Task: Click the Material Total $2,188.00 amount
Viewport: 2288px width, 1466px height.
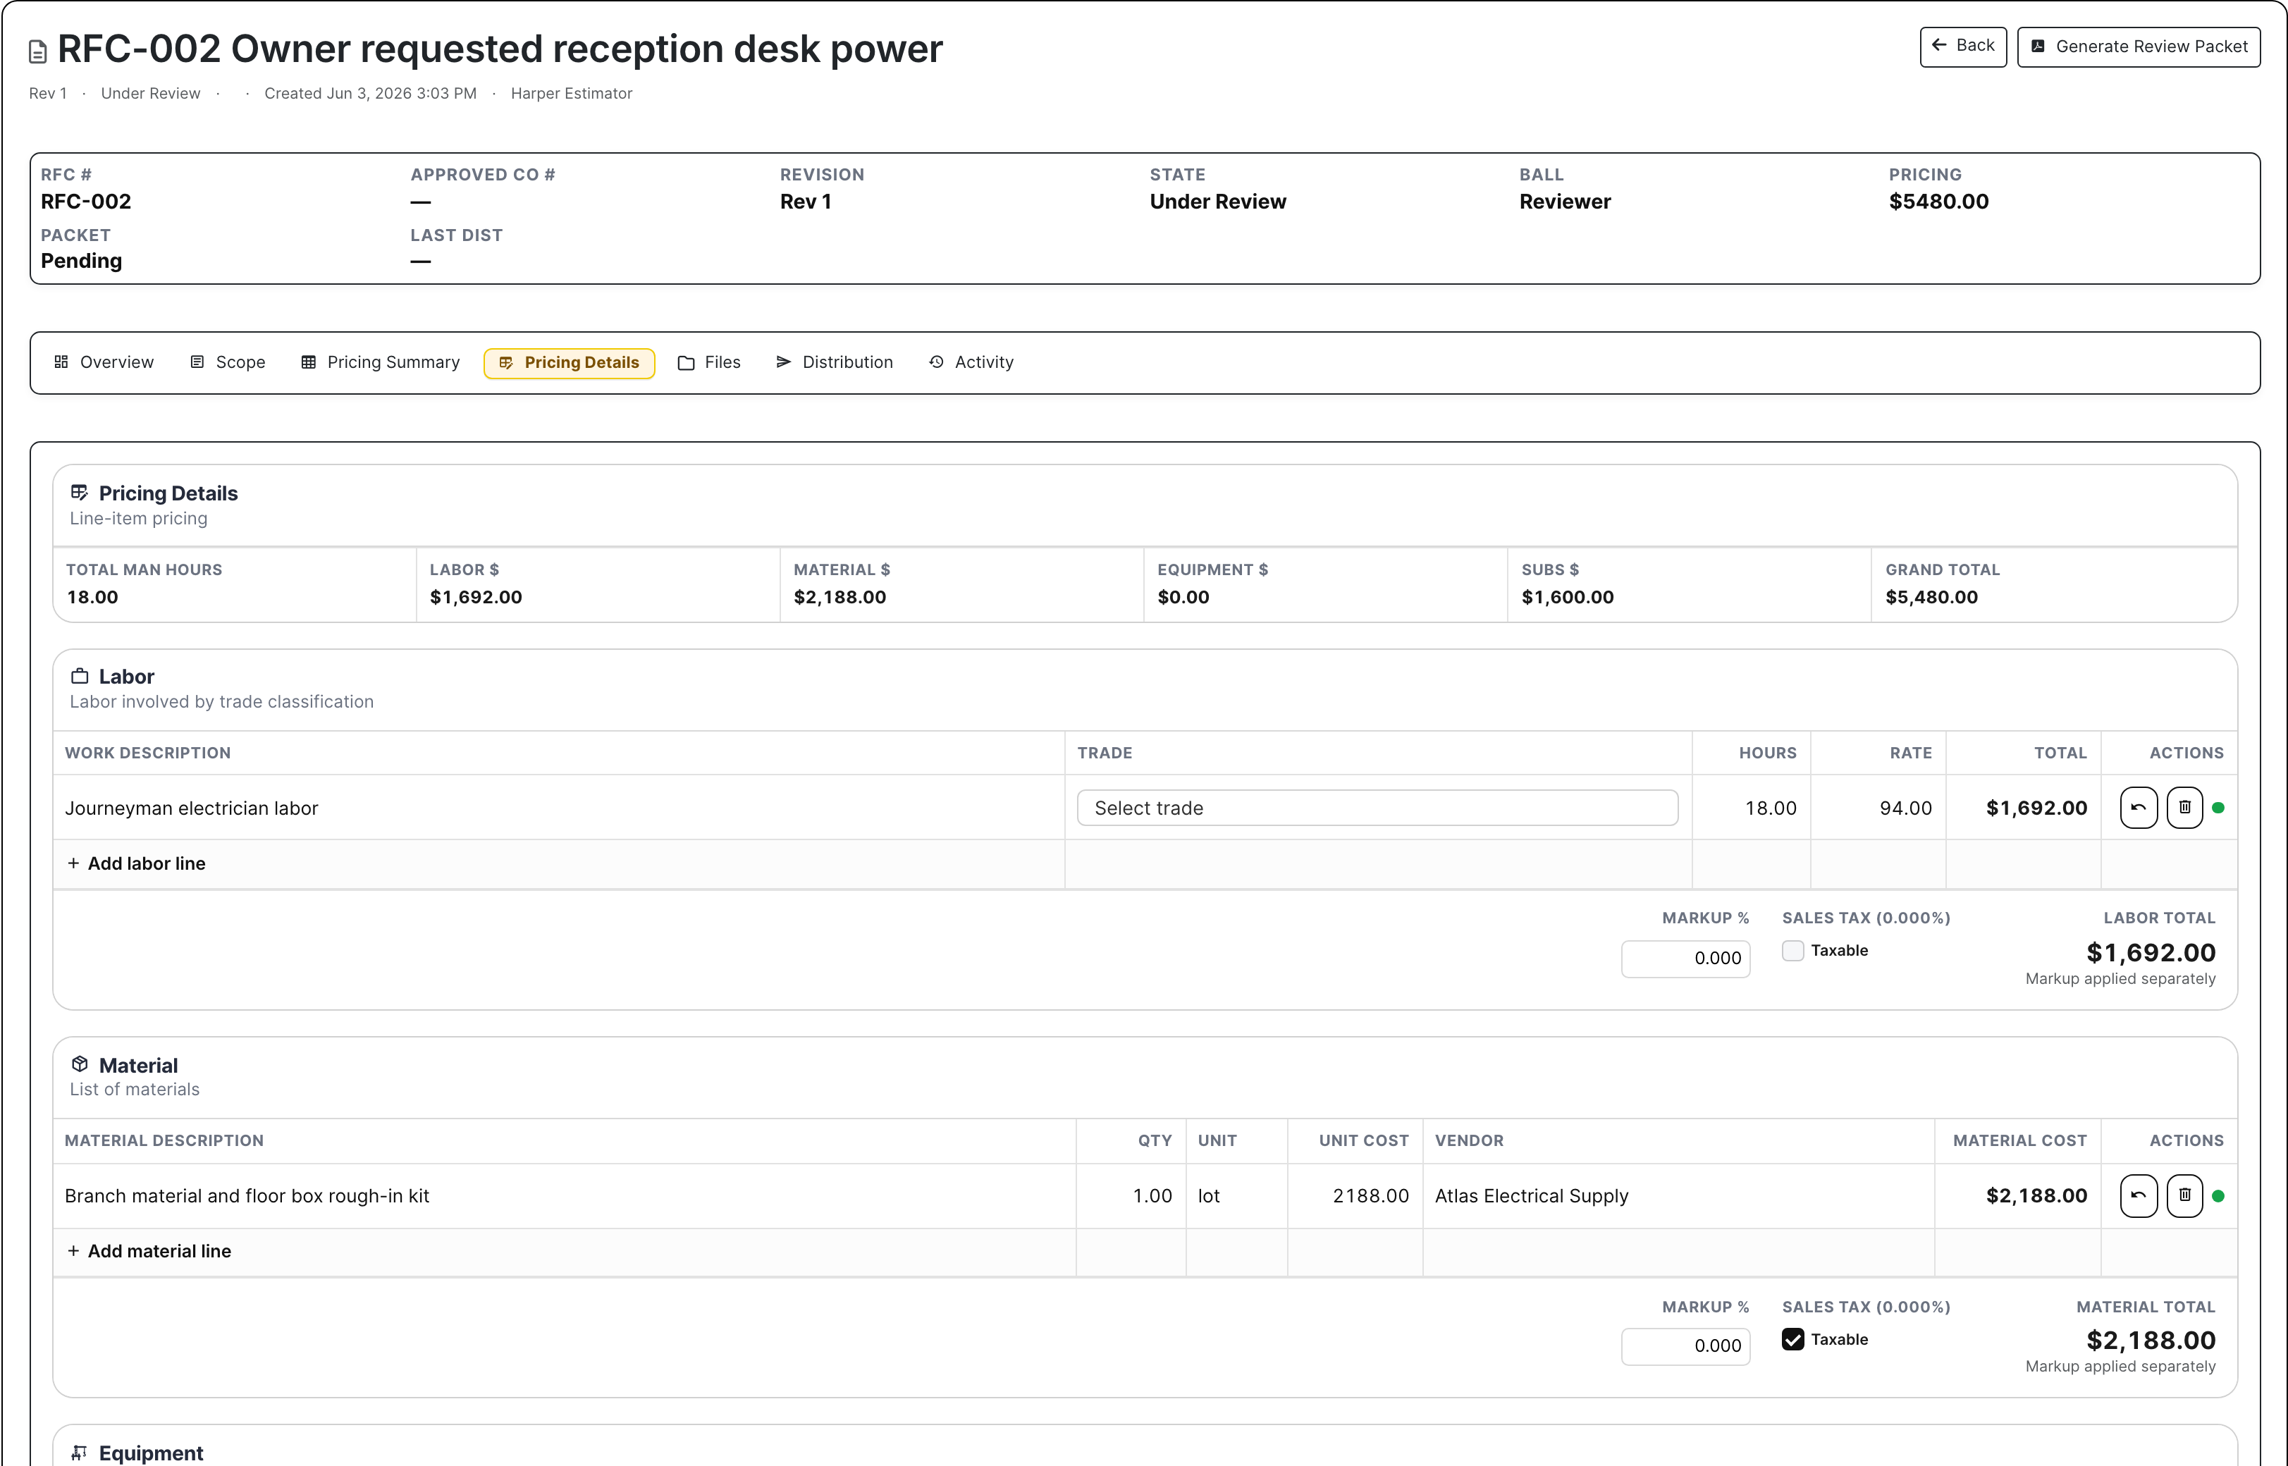Action: (x=2150, y=1341)
